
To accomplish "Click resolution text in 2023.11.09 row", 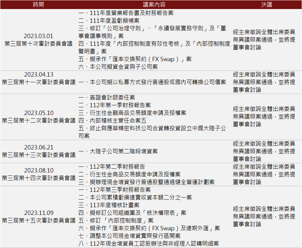I will pyautogui.click(x=264, y=217).
